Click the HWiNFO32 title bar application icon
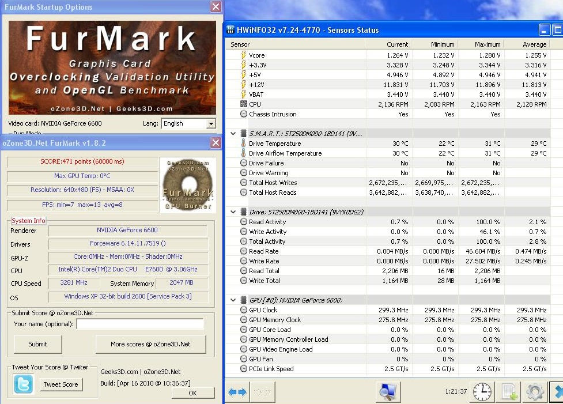The image size is (563, 404). click(230, 30)
